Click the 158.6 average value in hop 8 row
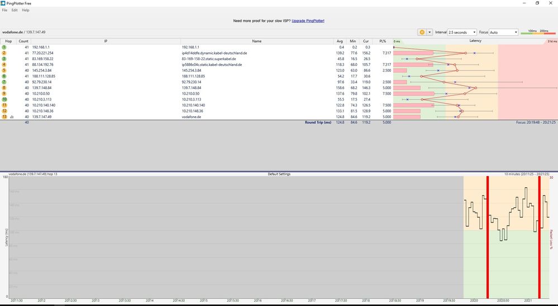This screenshot has width=558, height=306. click(340, 88)
